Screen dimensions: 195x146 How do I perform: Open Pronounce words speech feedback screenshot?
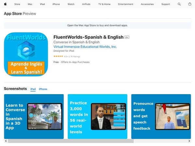point(161,116)
